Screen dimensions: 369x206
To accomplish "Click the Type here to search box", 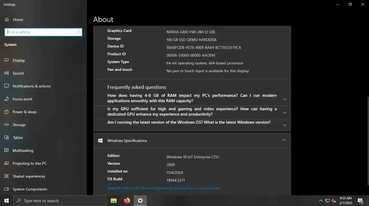I will (60, 201).
